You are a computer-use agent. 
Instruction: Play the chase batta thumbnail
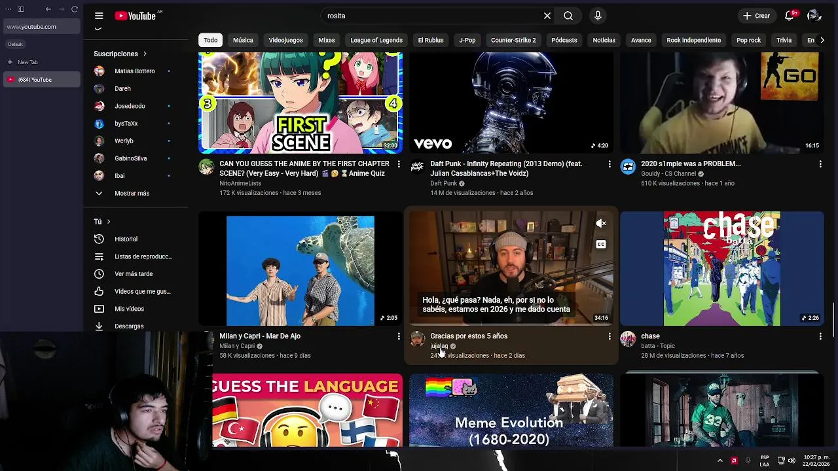click(722, 268)
